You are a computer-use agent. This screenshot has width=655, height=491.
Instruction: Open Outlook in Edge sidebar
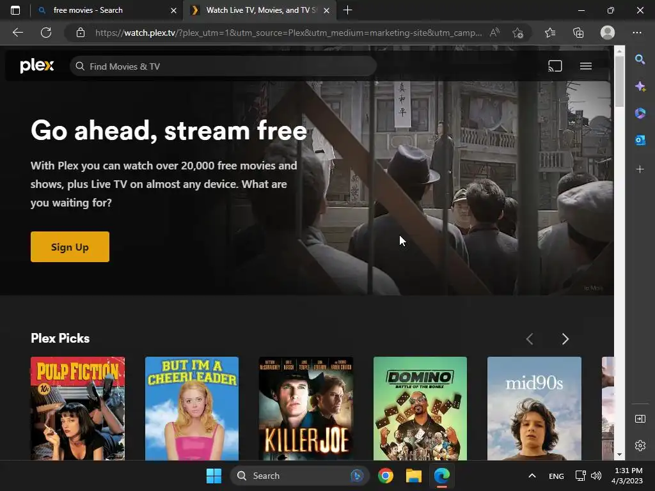[x=640, y=140]
